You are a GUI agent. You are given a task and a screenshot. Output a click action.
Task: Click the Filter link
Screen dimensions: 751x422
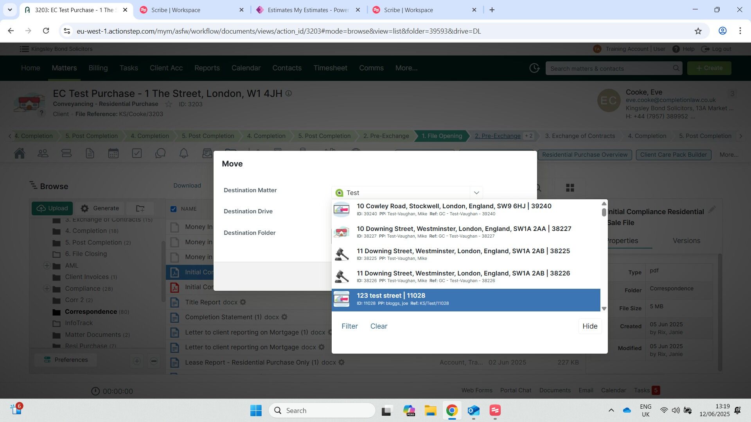coord(349,326)
